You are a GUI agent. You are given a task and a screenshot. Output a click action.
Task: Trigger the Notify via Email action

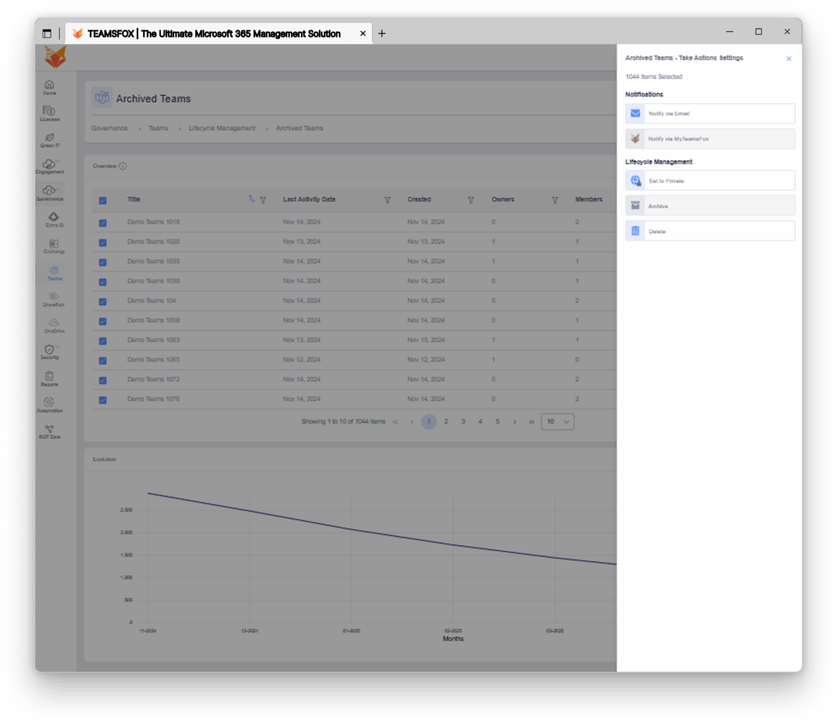click(x=709, y=113)
